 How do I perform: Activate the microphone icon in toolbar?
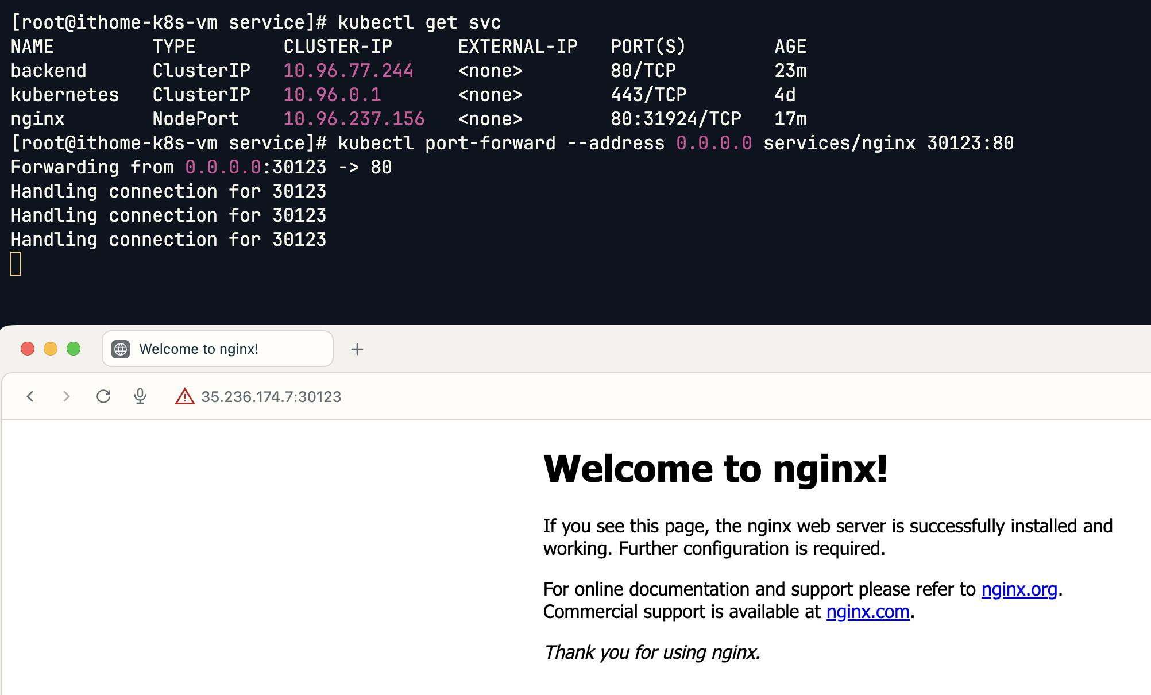140,396
